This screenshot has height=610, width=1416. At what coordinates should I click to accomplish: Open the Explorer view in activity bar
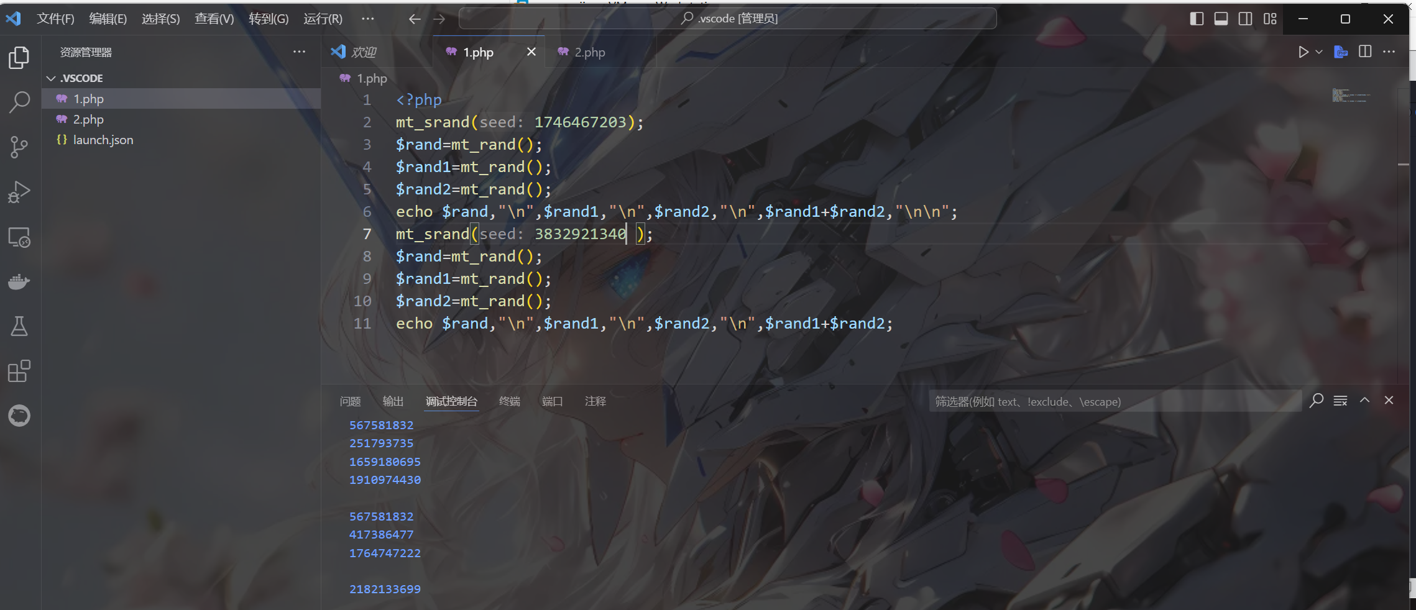(x=19, y=58)
